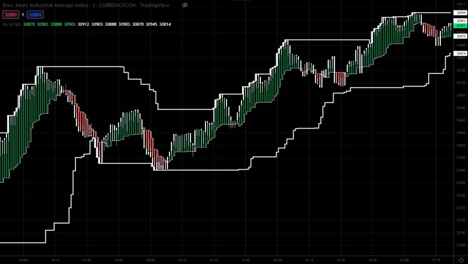Screen dimensions: 468x264
Task: Click the white script value 30814 in legend
Action: (x=165, y=24)
